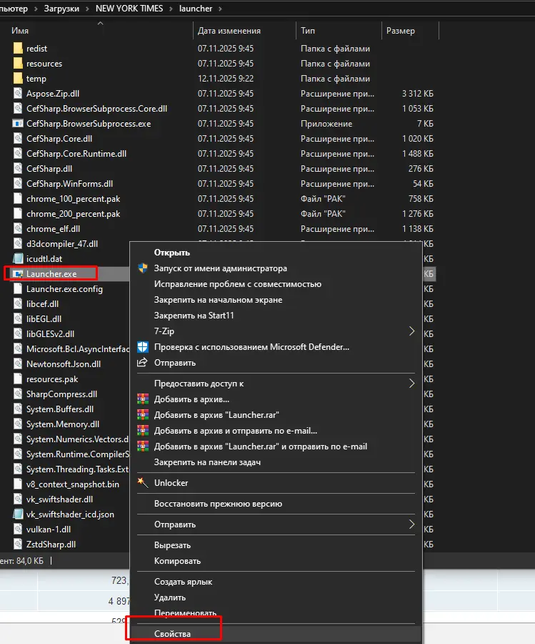
Task: Select the Launcher.exe.config file row
Action: tap(64, 289)
